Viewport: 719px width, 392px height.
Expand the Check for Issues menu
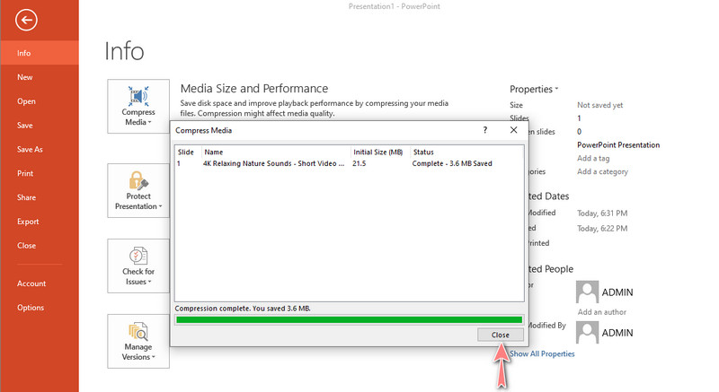pyautogui.click(x=138, y=265)
